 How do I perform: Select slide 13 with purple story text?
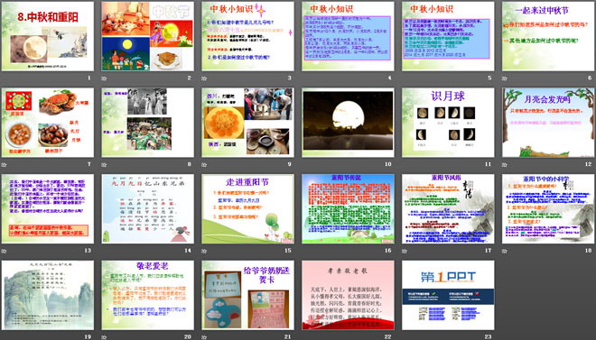(x=48, y=208)
